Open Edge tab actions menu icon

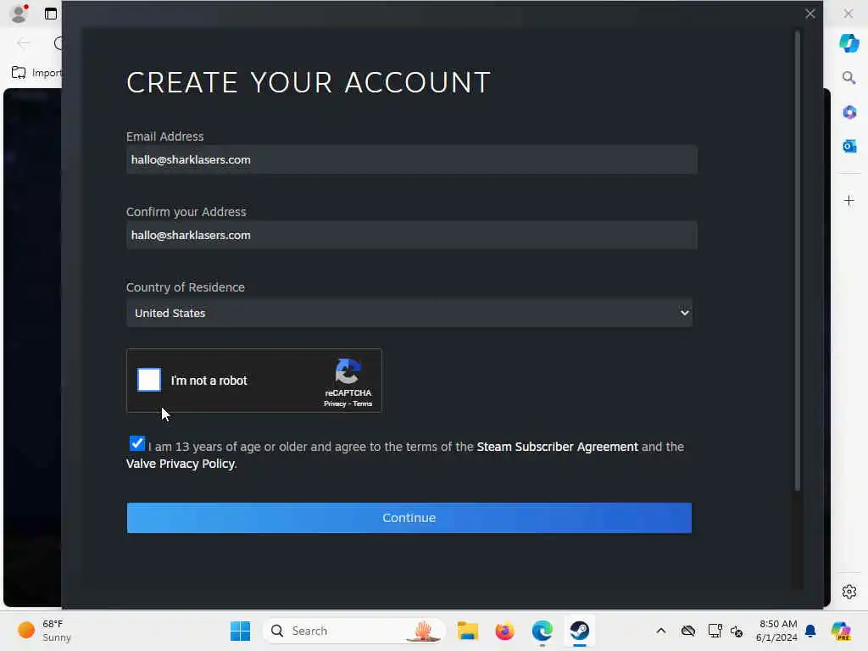tap(50, 14)
